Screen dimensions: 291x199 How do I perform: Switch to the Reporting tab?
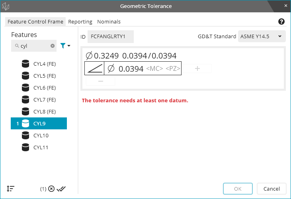click(80, 21)
